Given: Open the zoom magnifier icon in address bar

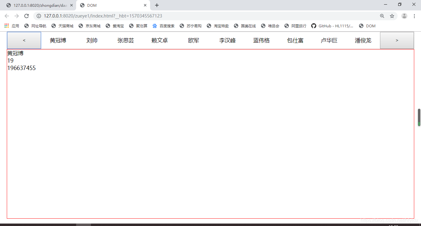Looking at the screenshot, I should pyautogui.click(x=382, y=16).
